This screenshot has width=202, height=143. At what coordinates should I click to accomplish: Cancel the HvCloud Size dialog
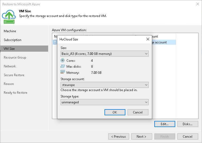point(138,112)
